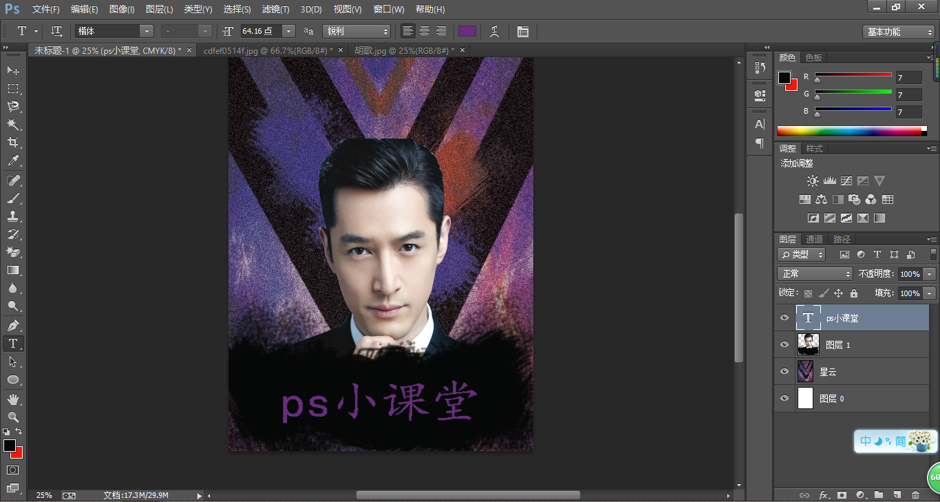This screenshot has width=940, height=502.
Task: Select the Ellipse shape tool
Action: click(13, 379)
